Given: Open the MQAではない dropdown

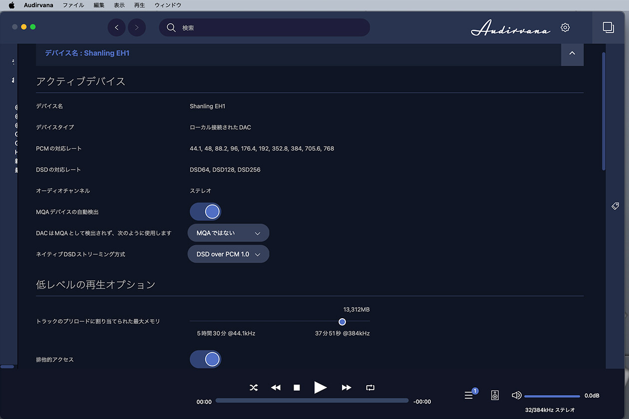Looking at the screenshot, I should (x=229, y=233).
